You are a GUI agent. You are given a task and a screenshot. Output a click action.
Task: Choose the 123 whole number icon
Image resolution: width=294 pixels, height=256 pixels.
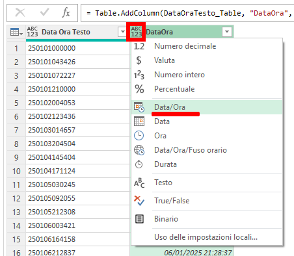pos(139,75)
